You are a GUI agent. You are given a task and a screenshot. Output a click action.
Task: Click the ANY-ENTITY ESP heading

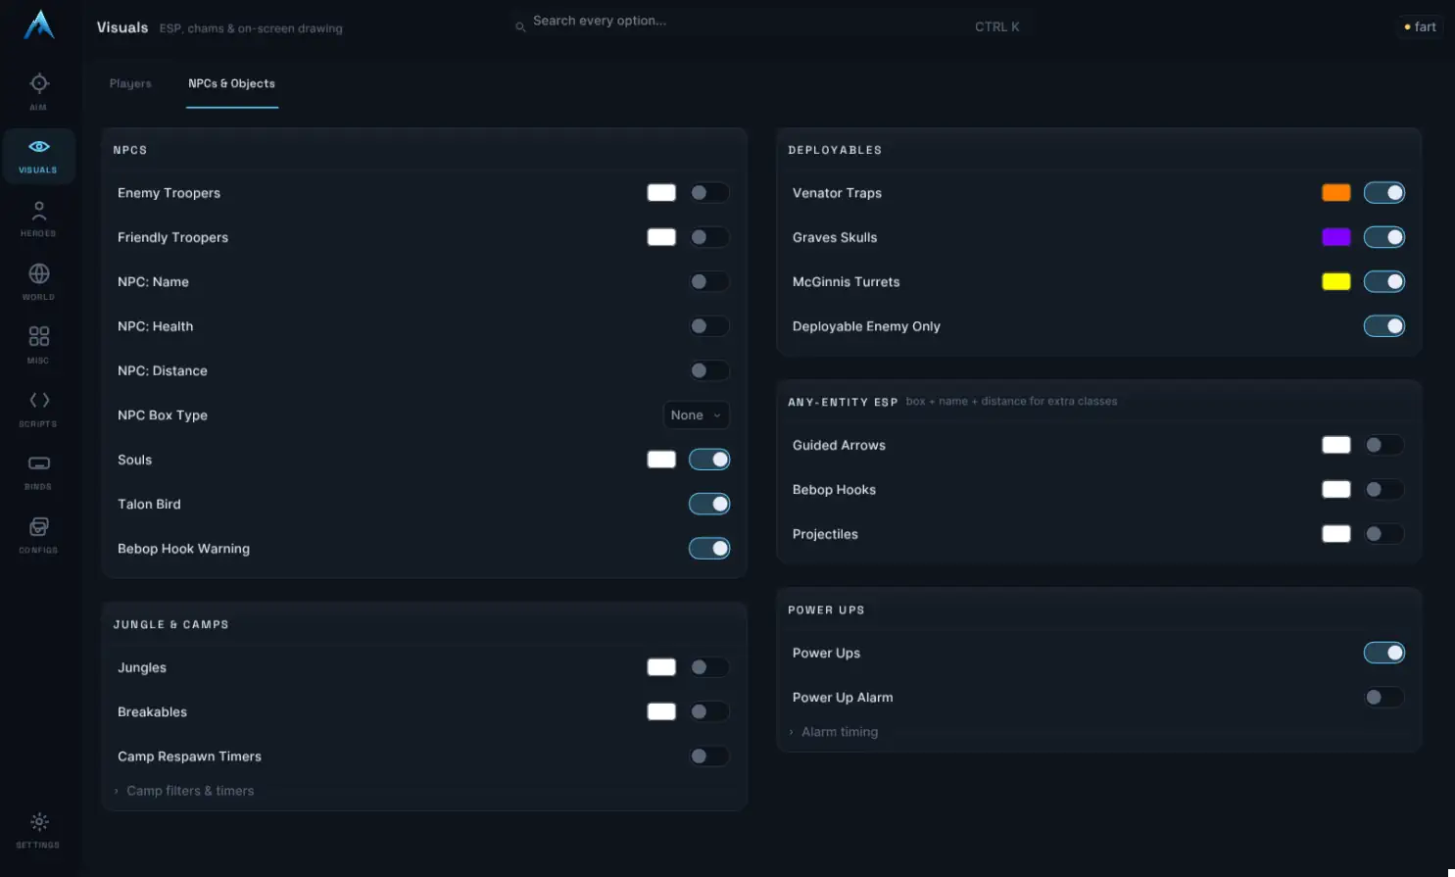pyautogui.click(x=843, y=402)
